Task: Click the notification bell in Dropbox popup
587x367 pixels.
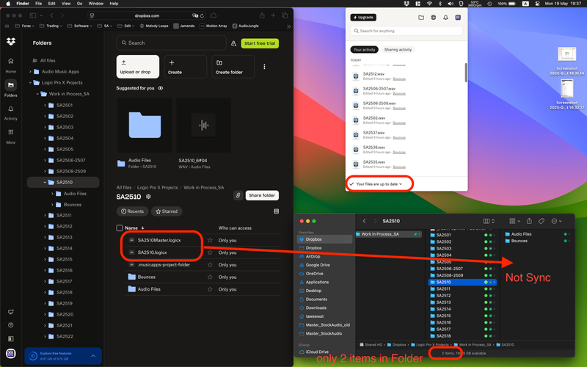Action: coord(445,17)
